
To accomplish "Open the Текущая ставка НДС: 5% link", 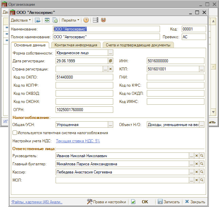I will (78, 141).
